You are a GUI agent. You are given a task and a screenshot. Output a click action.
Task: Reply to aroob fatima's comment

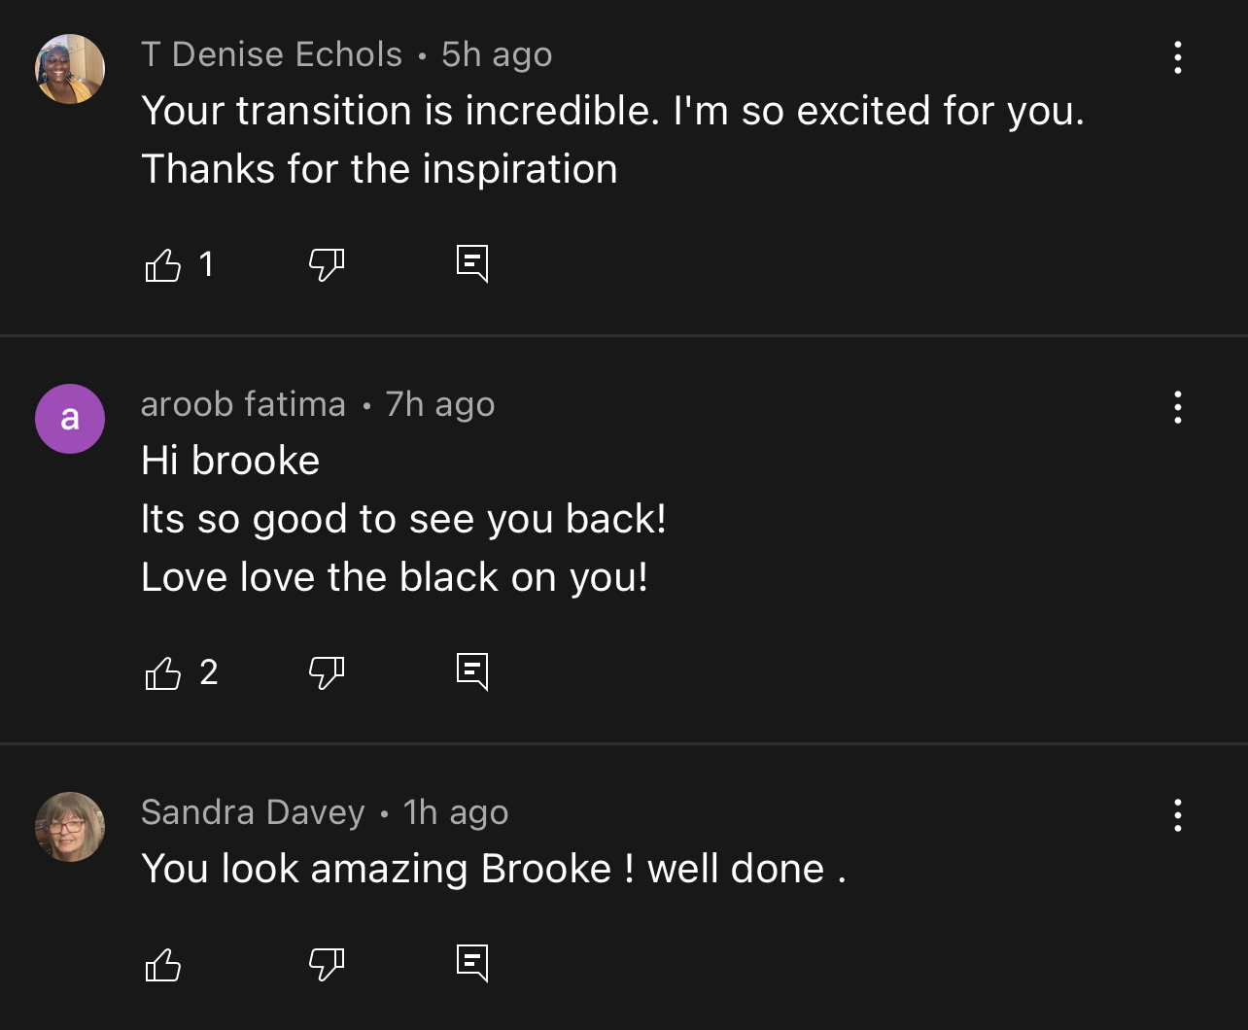(x=472, y=672)
